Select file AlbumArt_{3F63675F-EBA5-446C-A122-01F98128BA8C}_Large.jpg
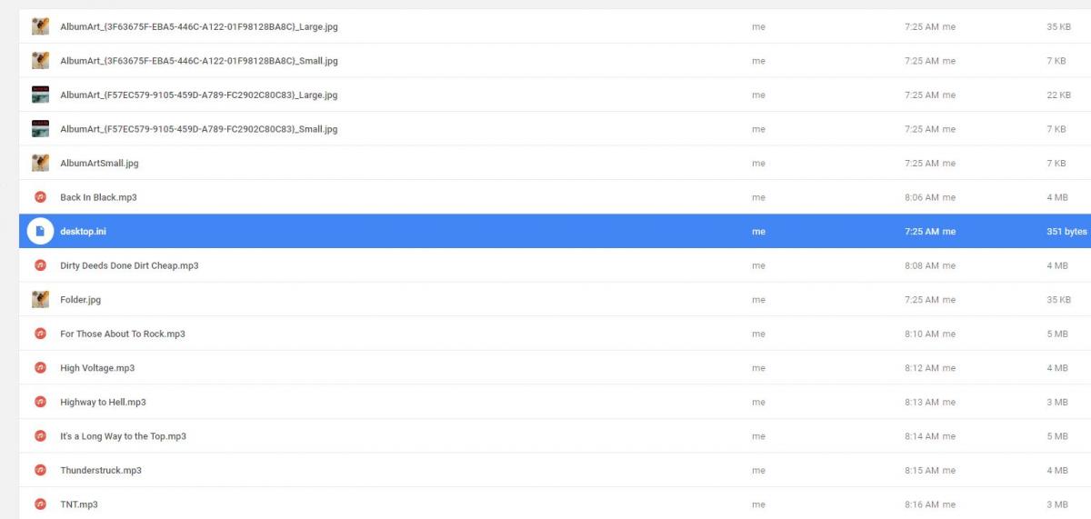Viewport: 1091px width, 519px height. click(x=199, y=26)
